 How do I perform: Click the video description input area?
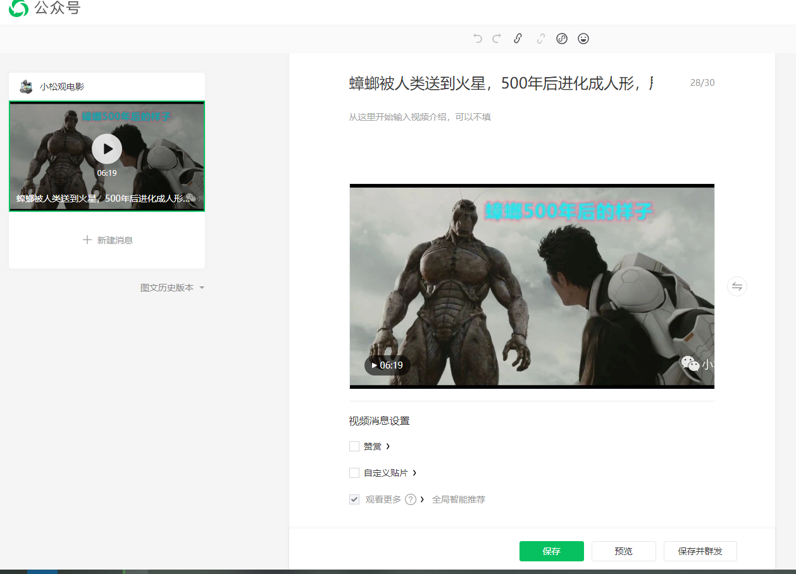click(x=532, y=117)
